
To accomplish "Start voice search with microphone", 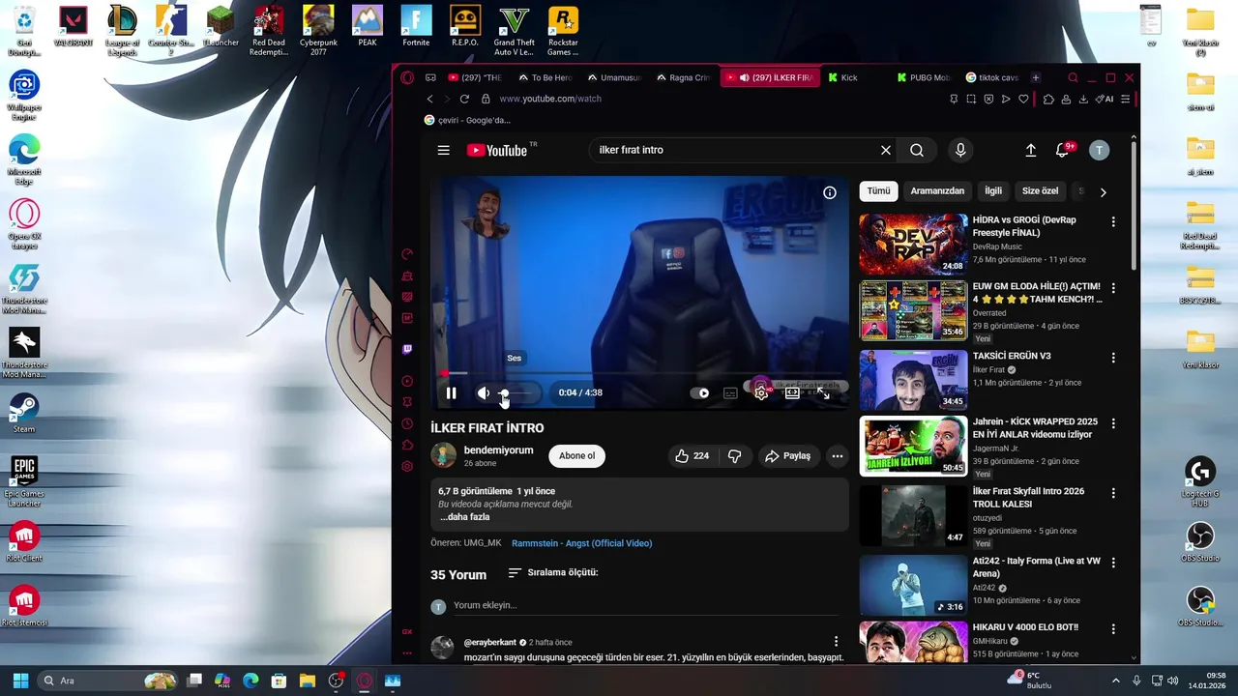I will click(x=960, y=150).
